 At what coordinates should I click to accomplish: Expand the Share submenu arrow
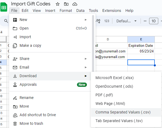86,59
